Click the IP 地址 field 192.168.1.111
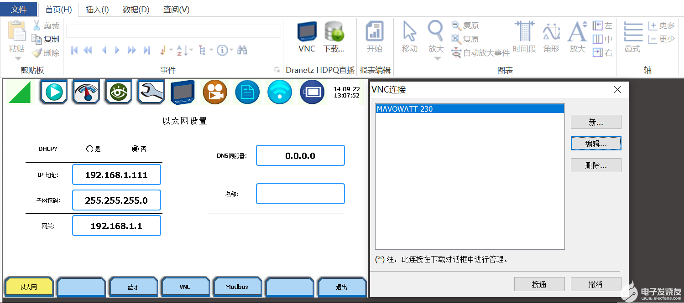The width and height of the screenshot is (684, 303). click(x=116, y=175)
